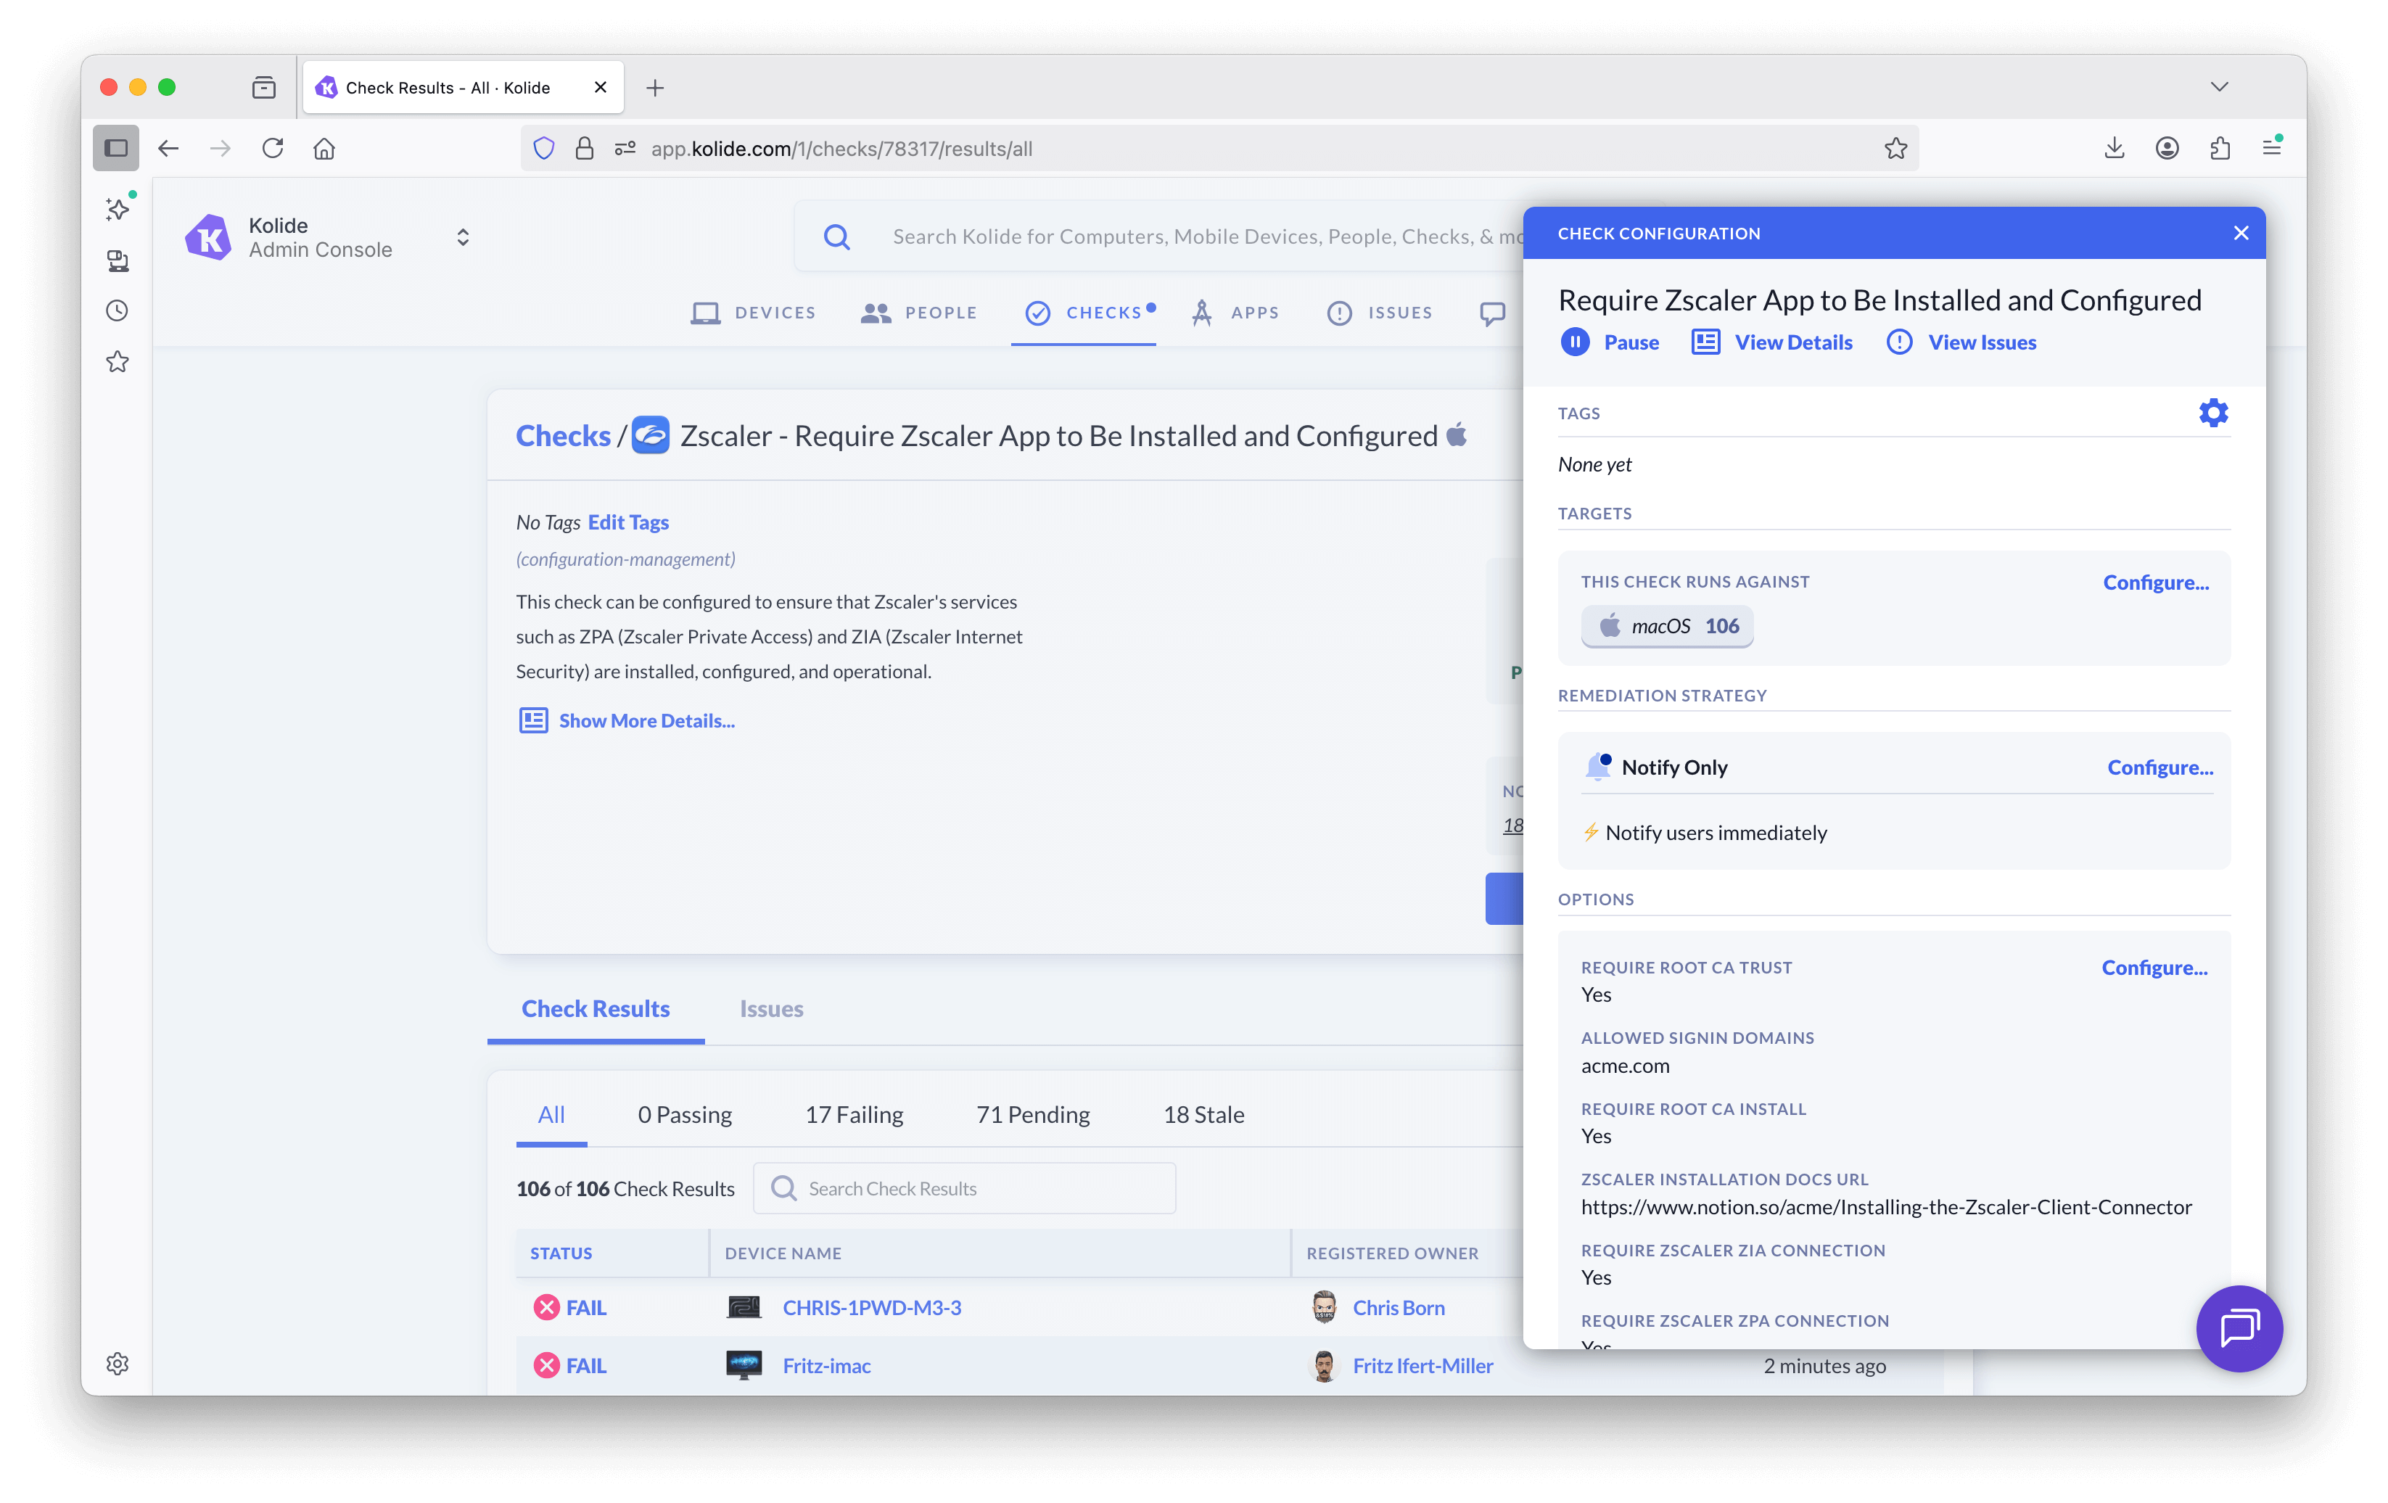Viewport: 2388px width, 1503px height.
Task: Expand the tab list chevron
Action: click(x=2218, y=87)
